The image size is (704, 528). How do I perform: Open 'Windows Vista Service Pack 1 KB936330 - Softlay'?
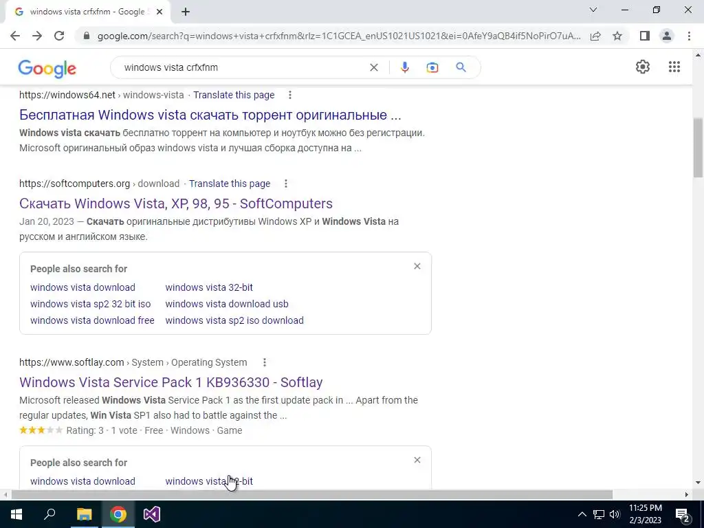pyautogui.click(x=171, y=382)
